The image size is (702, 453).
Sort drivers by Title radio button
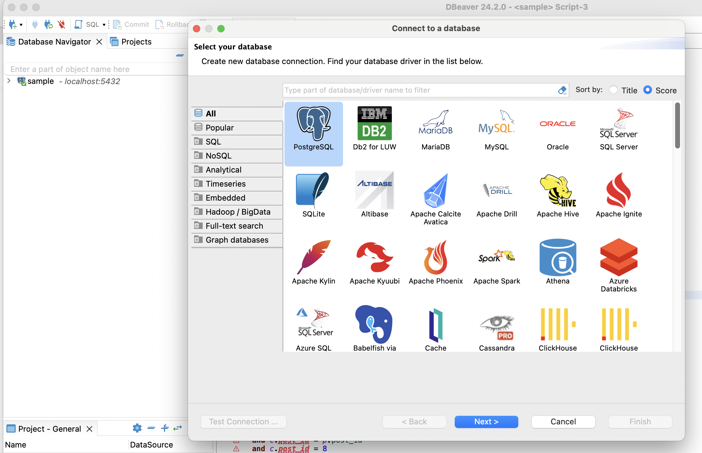613,90
